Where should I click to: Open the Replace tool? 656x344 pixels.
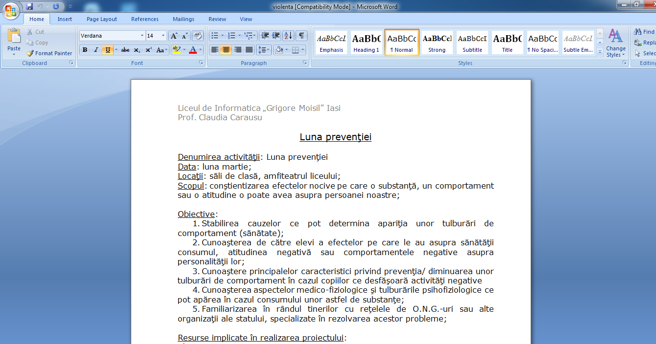[x=644, y=43]
